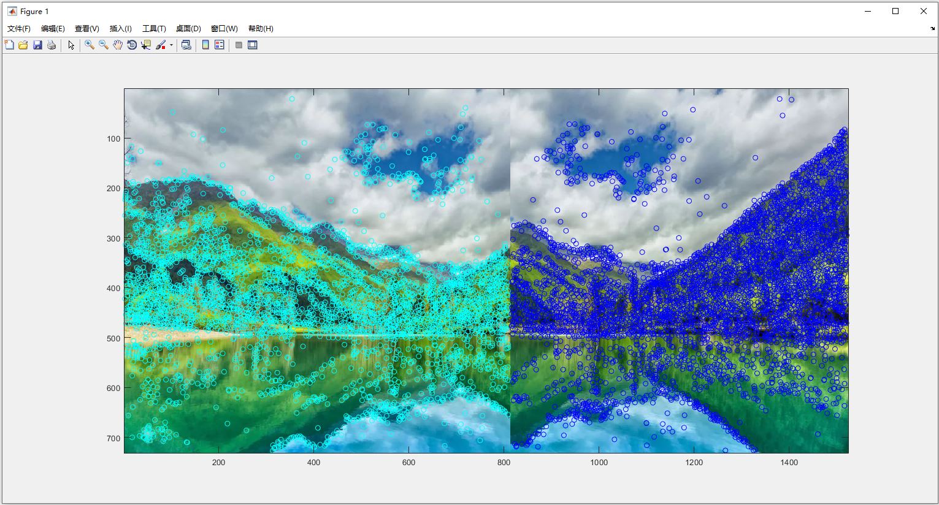Viewport: 939px width, 505px height.
Task: Toggle the Data Cursor tool
Action: tap(146, 45)
